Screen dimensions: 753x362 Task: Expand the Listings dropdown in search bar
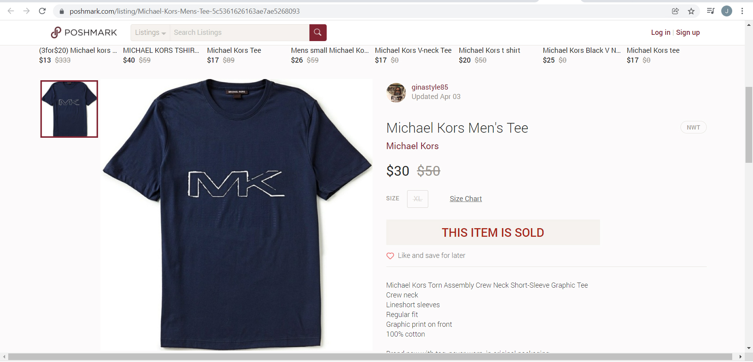[x=150, y=32]
